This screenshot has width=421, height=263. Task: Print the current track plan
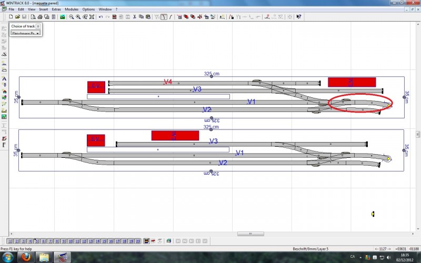tap(40, 17)
